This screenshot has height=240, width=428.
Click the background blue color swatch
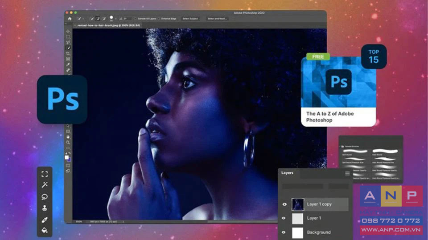(x=70, y=160)
